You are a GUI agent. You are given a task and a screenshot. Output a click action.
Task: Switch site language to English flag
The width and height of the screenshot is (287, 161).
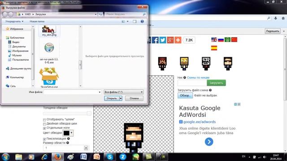click(x=214, y=40)
